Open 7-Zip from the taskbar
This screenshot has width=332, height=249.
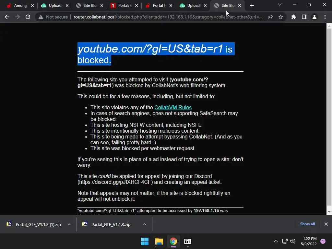point(188,241)
